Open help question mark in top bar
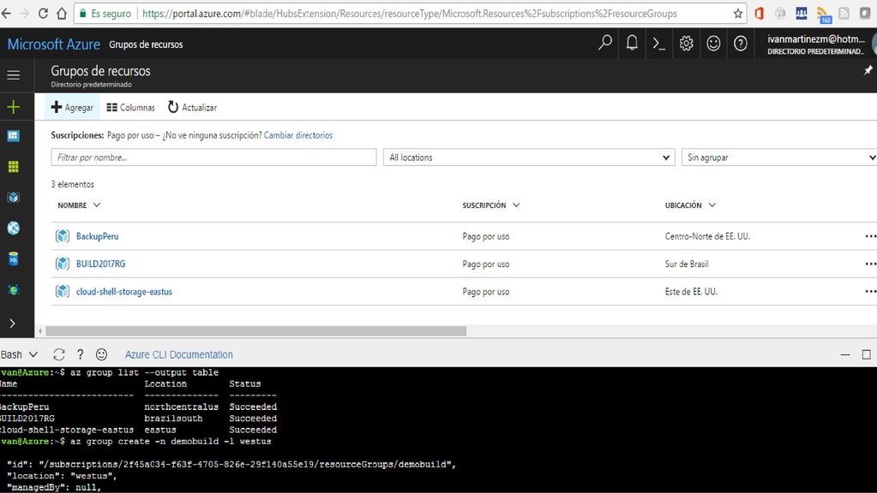This screenshot has height=493, width=877. click(741, 43)
